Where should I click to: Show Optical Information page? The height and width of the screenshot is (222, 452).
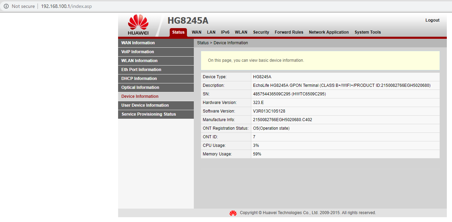tap(156, 87)
